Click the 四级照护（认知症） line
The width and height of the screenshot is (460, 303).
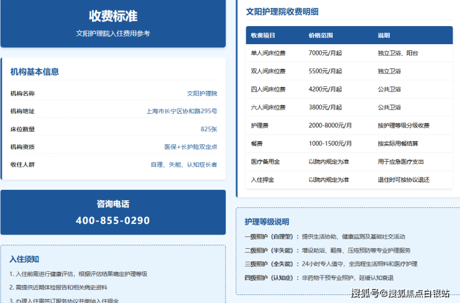(319, 277)
